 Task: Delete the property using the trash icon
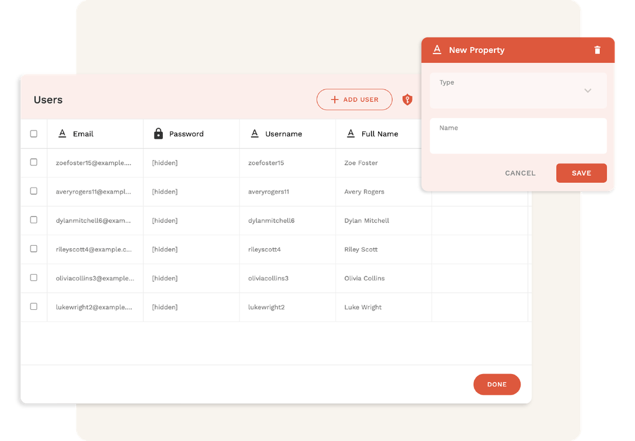pos(597,50)
